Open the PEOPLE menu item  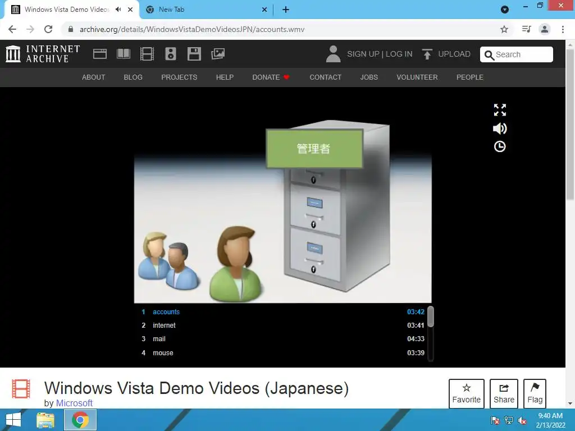470,77
